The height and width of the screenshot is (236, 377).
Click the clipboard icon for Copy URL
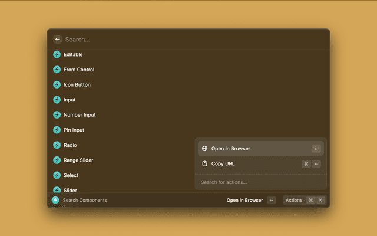204,163
